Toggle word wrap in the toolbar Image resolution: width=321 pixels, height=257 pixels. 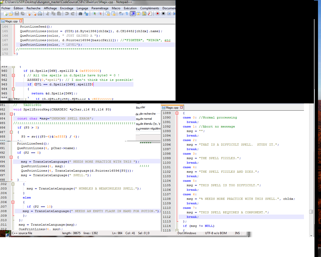(121, 14)
